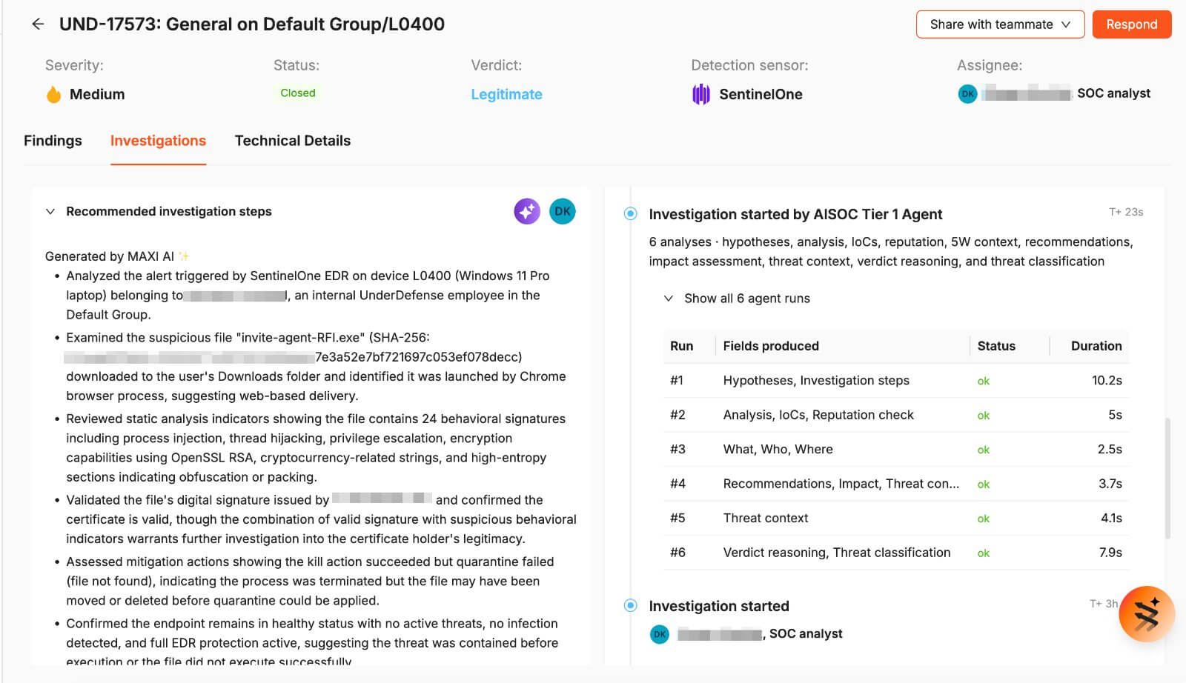Viewport: 1186px width, 683px height.
Task: Switch to the Findings tab
Action: (x=53, y=141)
